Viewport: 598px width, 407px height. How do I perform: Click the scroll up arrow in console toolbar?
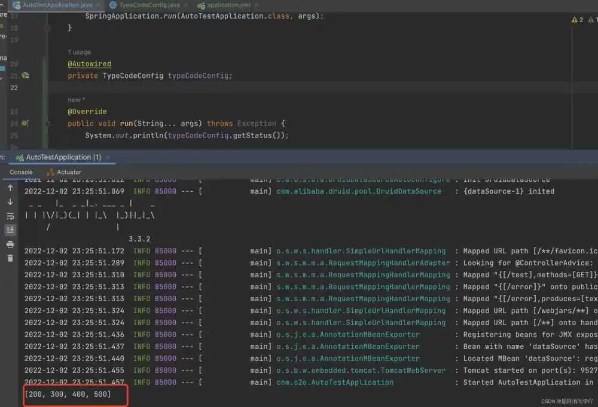10,188
